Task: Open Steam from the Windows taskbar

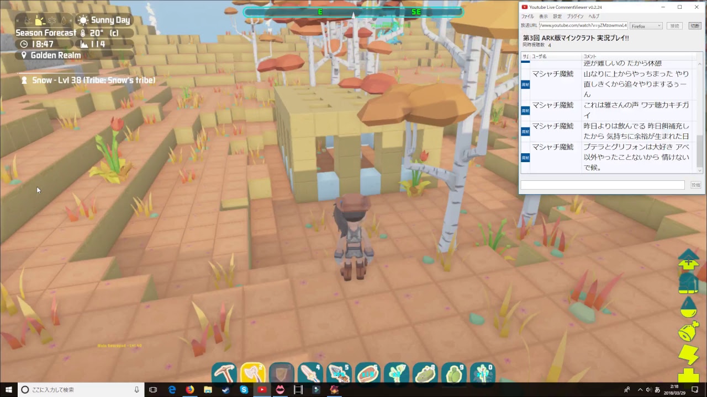Action: 226,390
